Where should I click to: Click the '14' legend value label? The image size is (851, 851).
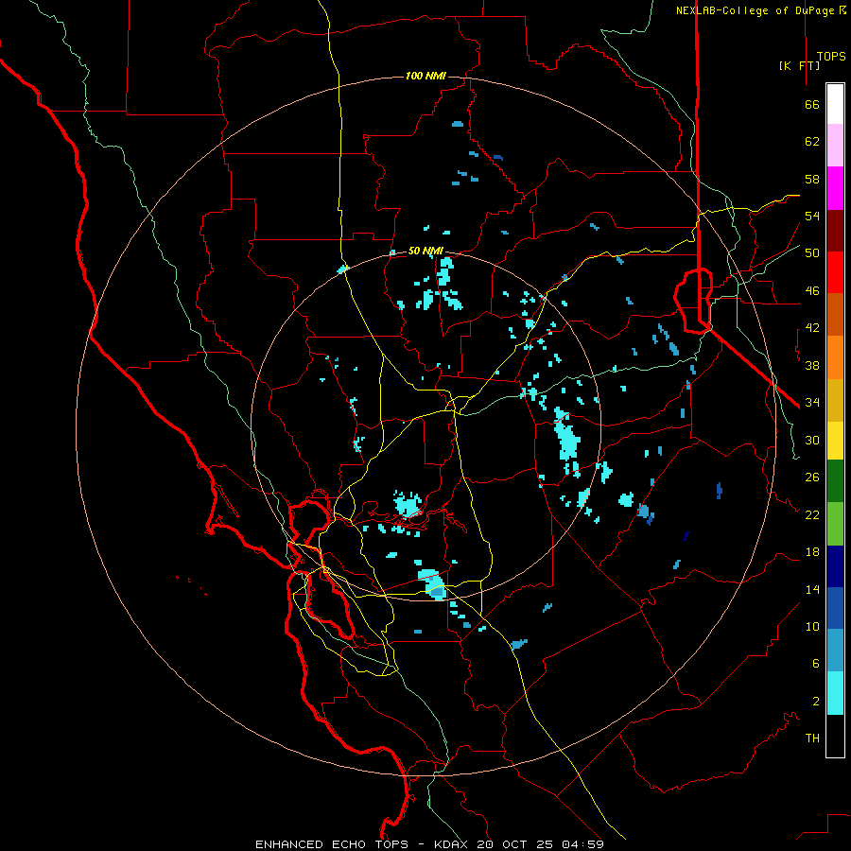[812, 589]
